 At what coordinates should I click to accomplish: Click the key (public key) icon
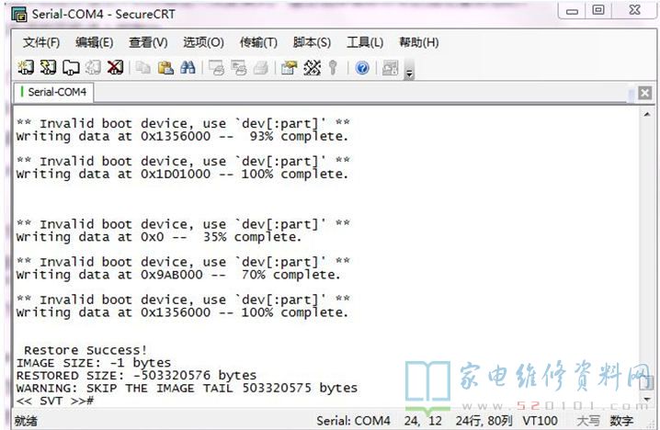point(333,68)
